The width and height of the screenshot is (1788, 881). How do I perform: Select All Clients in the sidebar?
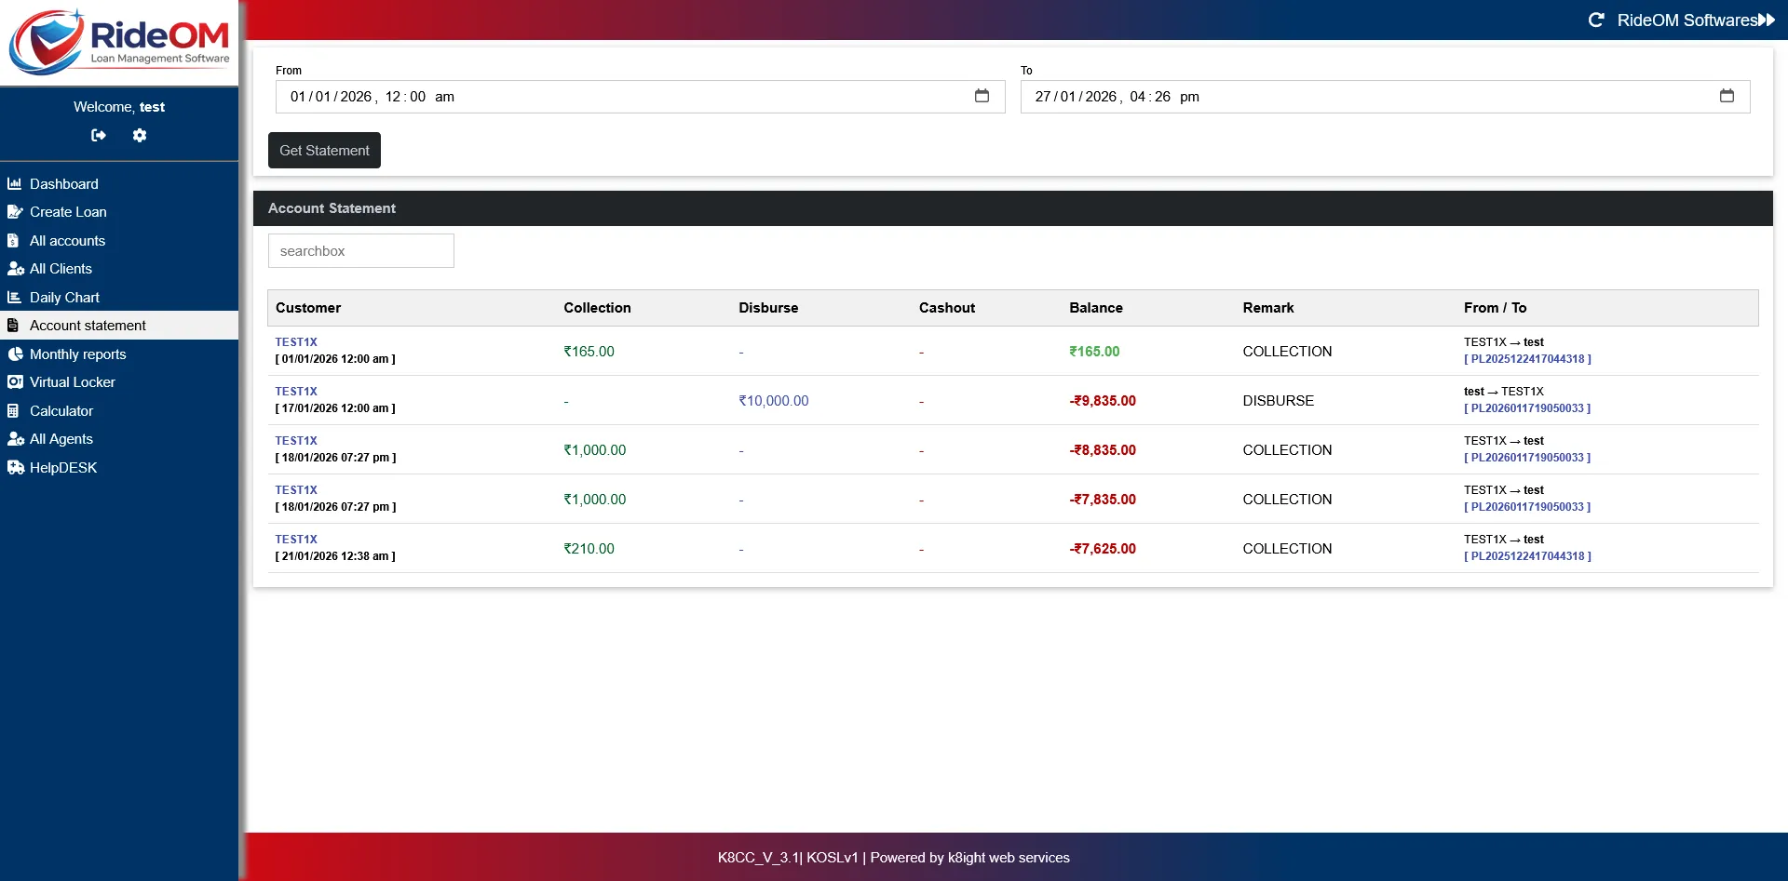click(x=61, y=269)
